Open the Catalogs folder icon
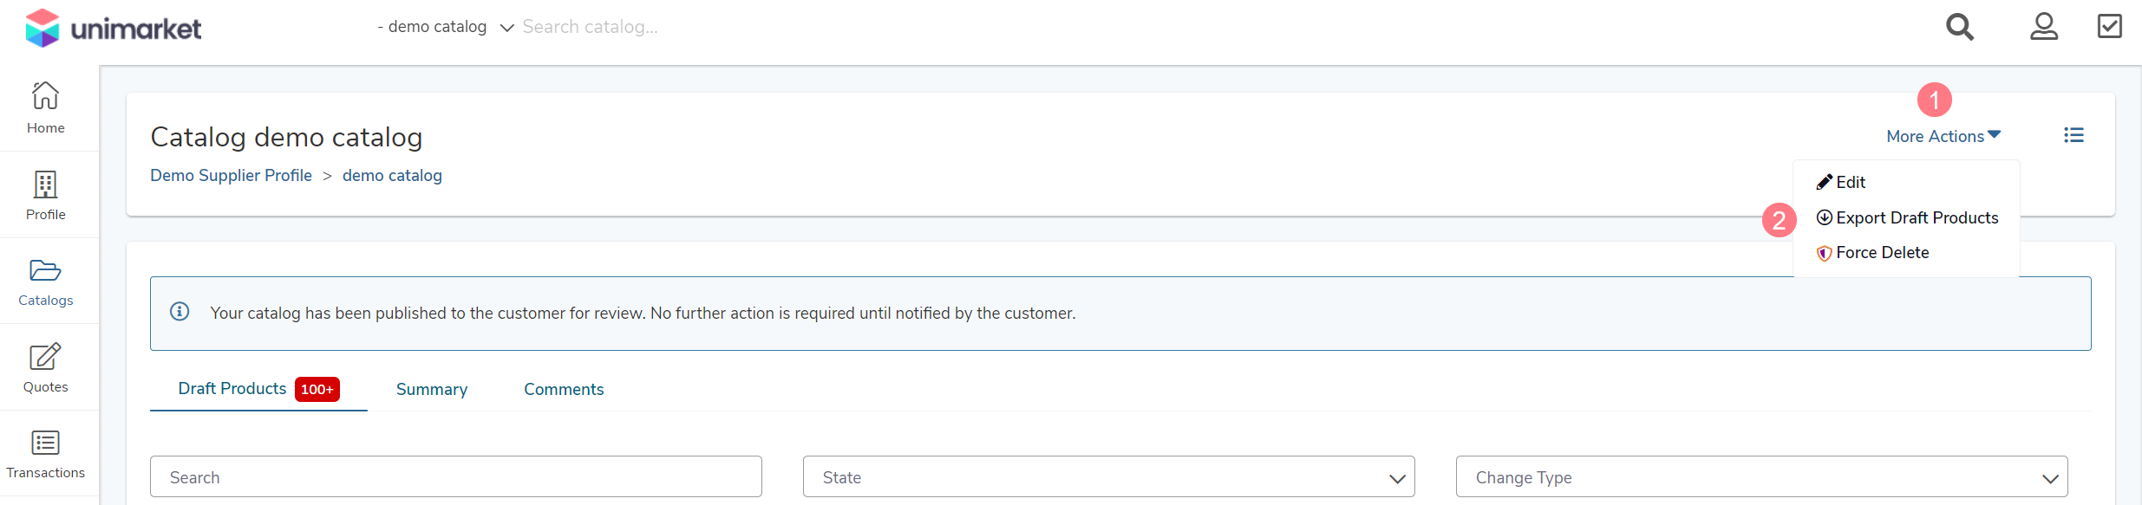This screenshot has height=505, width=2142. click(45, 270)
